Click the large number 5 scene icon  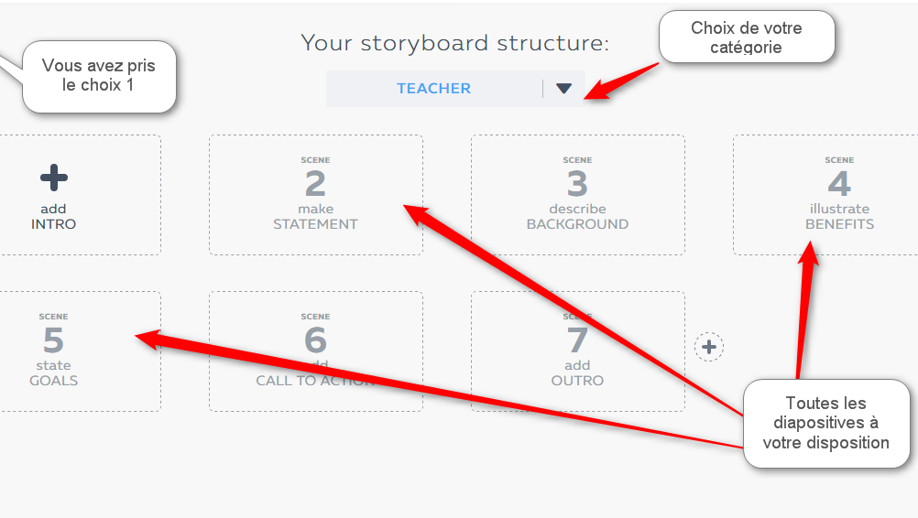[x=53, y=340]
